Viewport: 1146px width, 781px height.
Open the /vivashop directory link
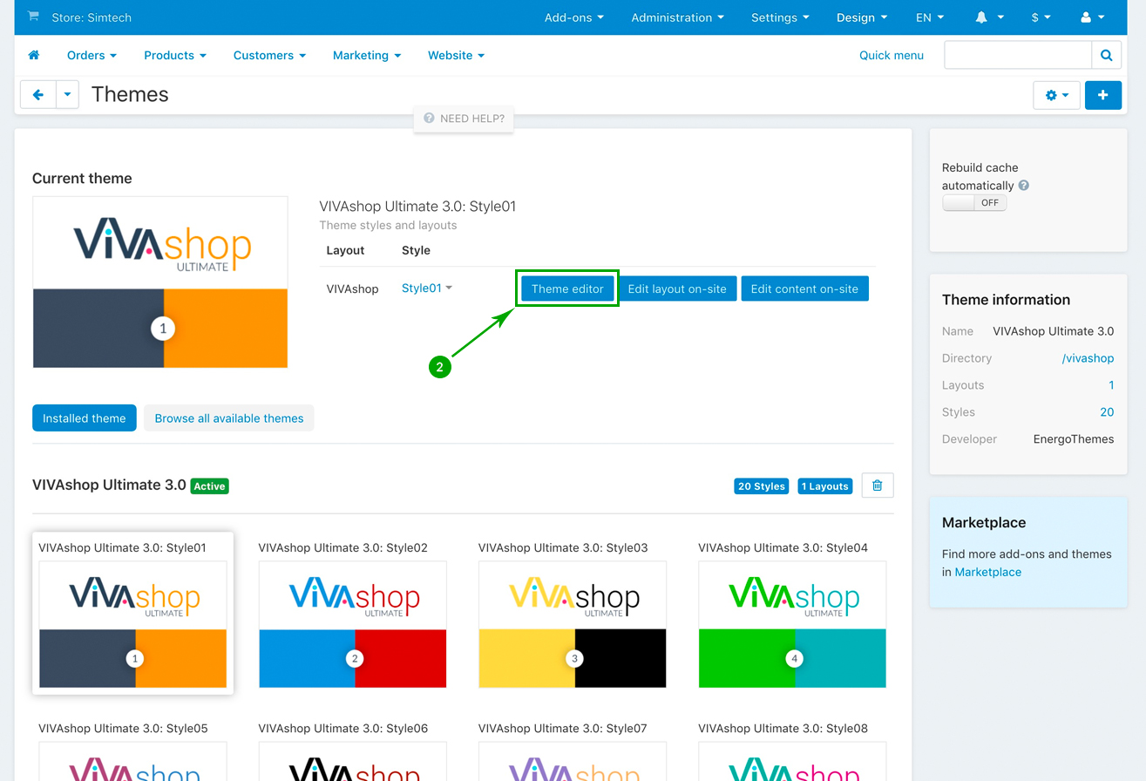1088,358
